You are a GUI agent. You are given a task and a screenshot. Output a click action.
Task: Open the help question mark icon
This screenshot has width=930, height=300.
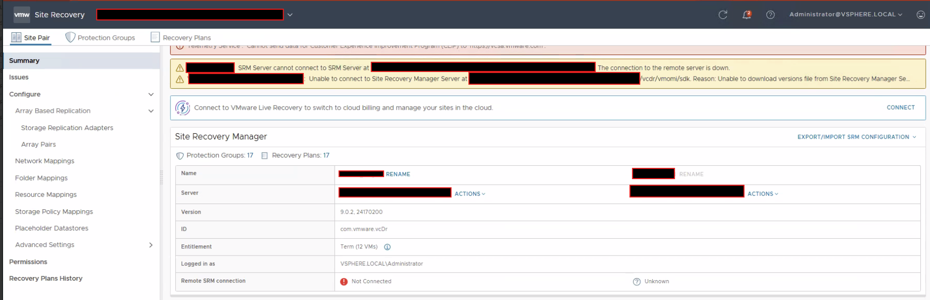point(770,15)
